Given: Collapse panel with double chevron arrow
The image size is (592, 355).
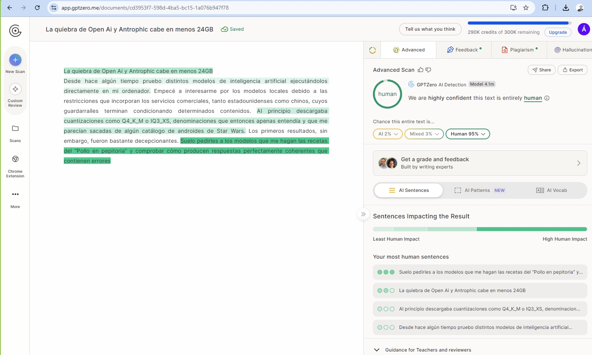Looking at the screenshot, I should point(363,214).
